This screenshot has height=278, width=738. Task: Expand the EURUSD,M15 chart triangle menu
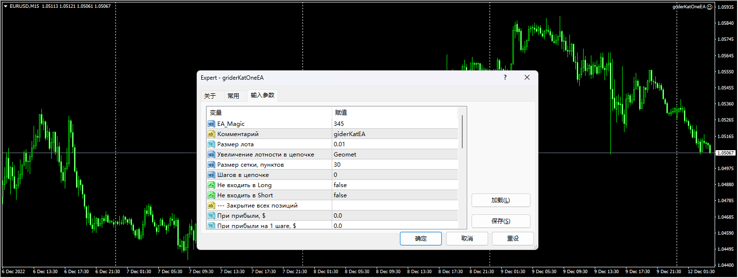pos(5,6)
